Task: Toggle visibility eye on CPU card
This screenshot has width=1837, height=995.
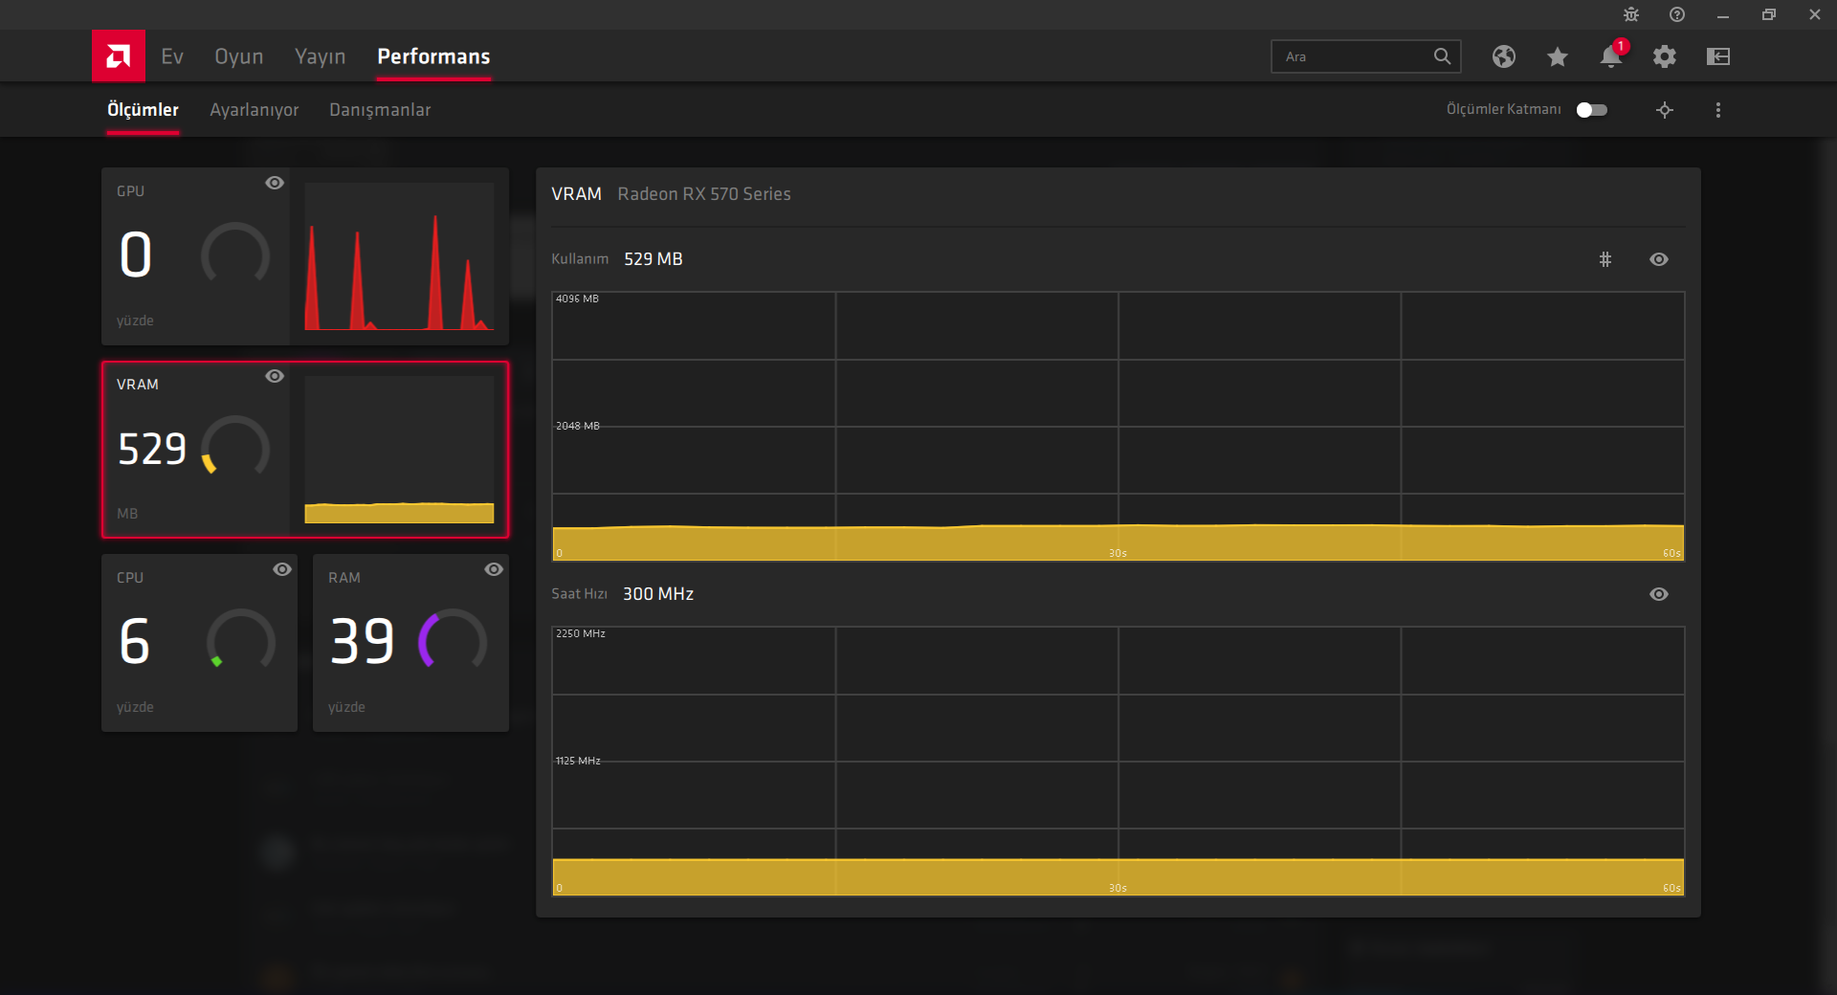Action: pyautogui.click(x=282, y=569)
